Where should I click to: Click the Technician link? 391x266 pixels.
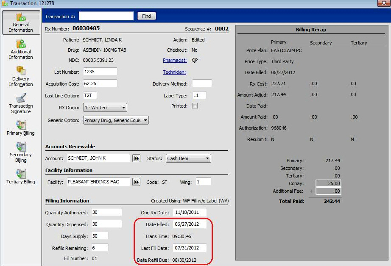pyautogui.click(x=174, y=72)
